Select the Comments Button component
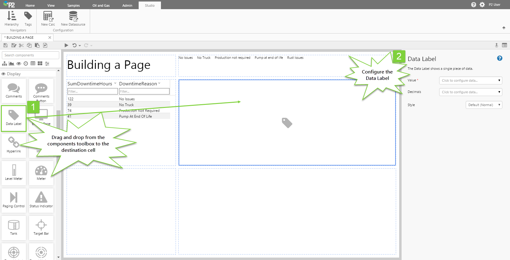This screenshot has height=260, width=510. (x=41, y=91)
